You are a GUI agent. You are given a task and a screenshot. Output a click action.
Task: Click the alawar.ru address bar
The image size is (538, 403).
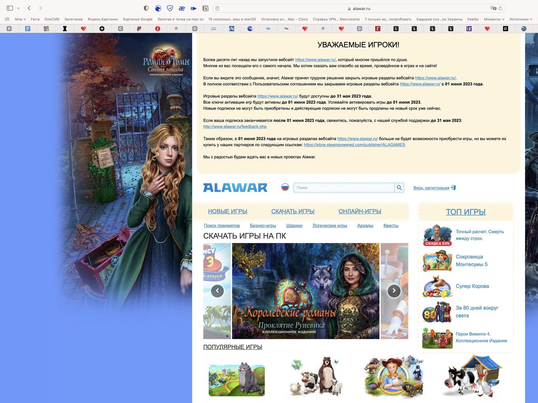point(359,8)
